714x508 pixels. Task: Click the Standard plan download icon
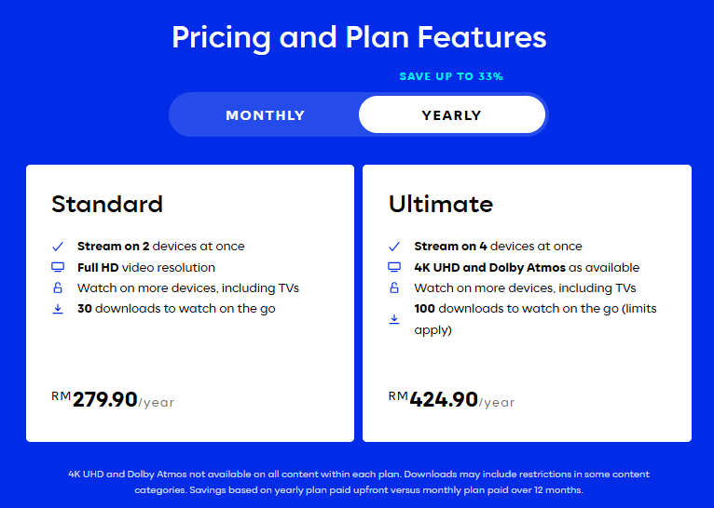pos(58,309)
